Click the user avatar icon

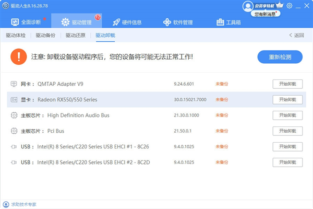click(248, 6)
